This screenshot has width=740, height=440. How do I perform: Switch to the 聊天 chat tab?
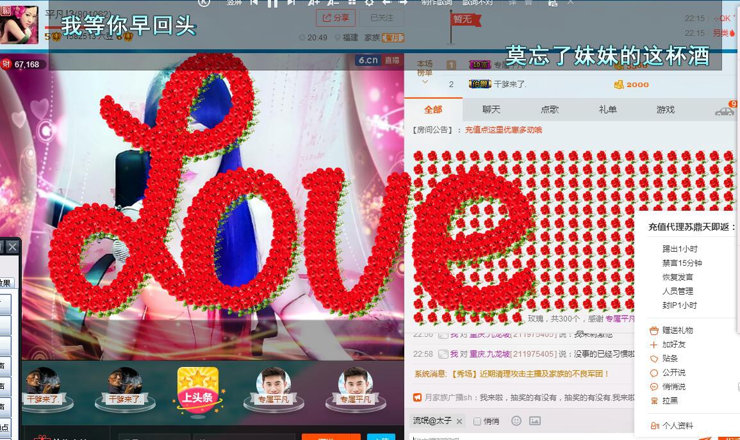point(491,110)
